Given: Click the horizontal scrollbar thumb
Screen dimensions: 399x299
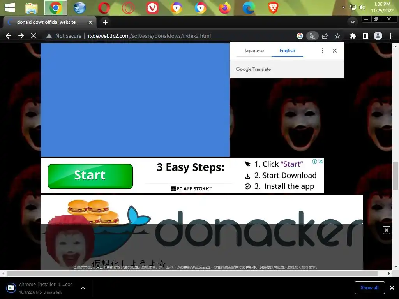Looking at the screenshot, I should click(192, 273).
